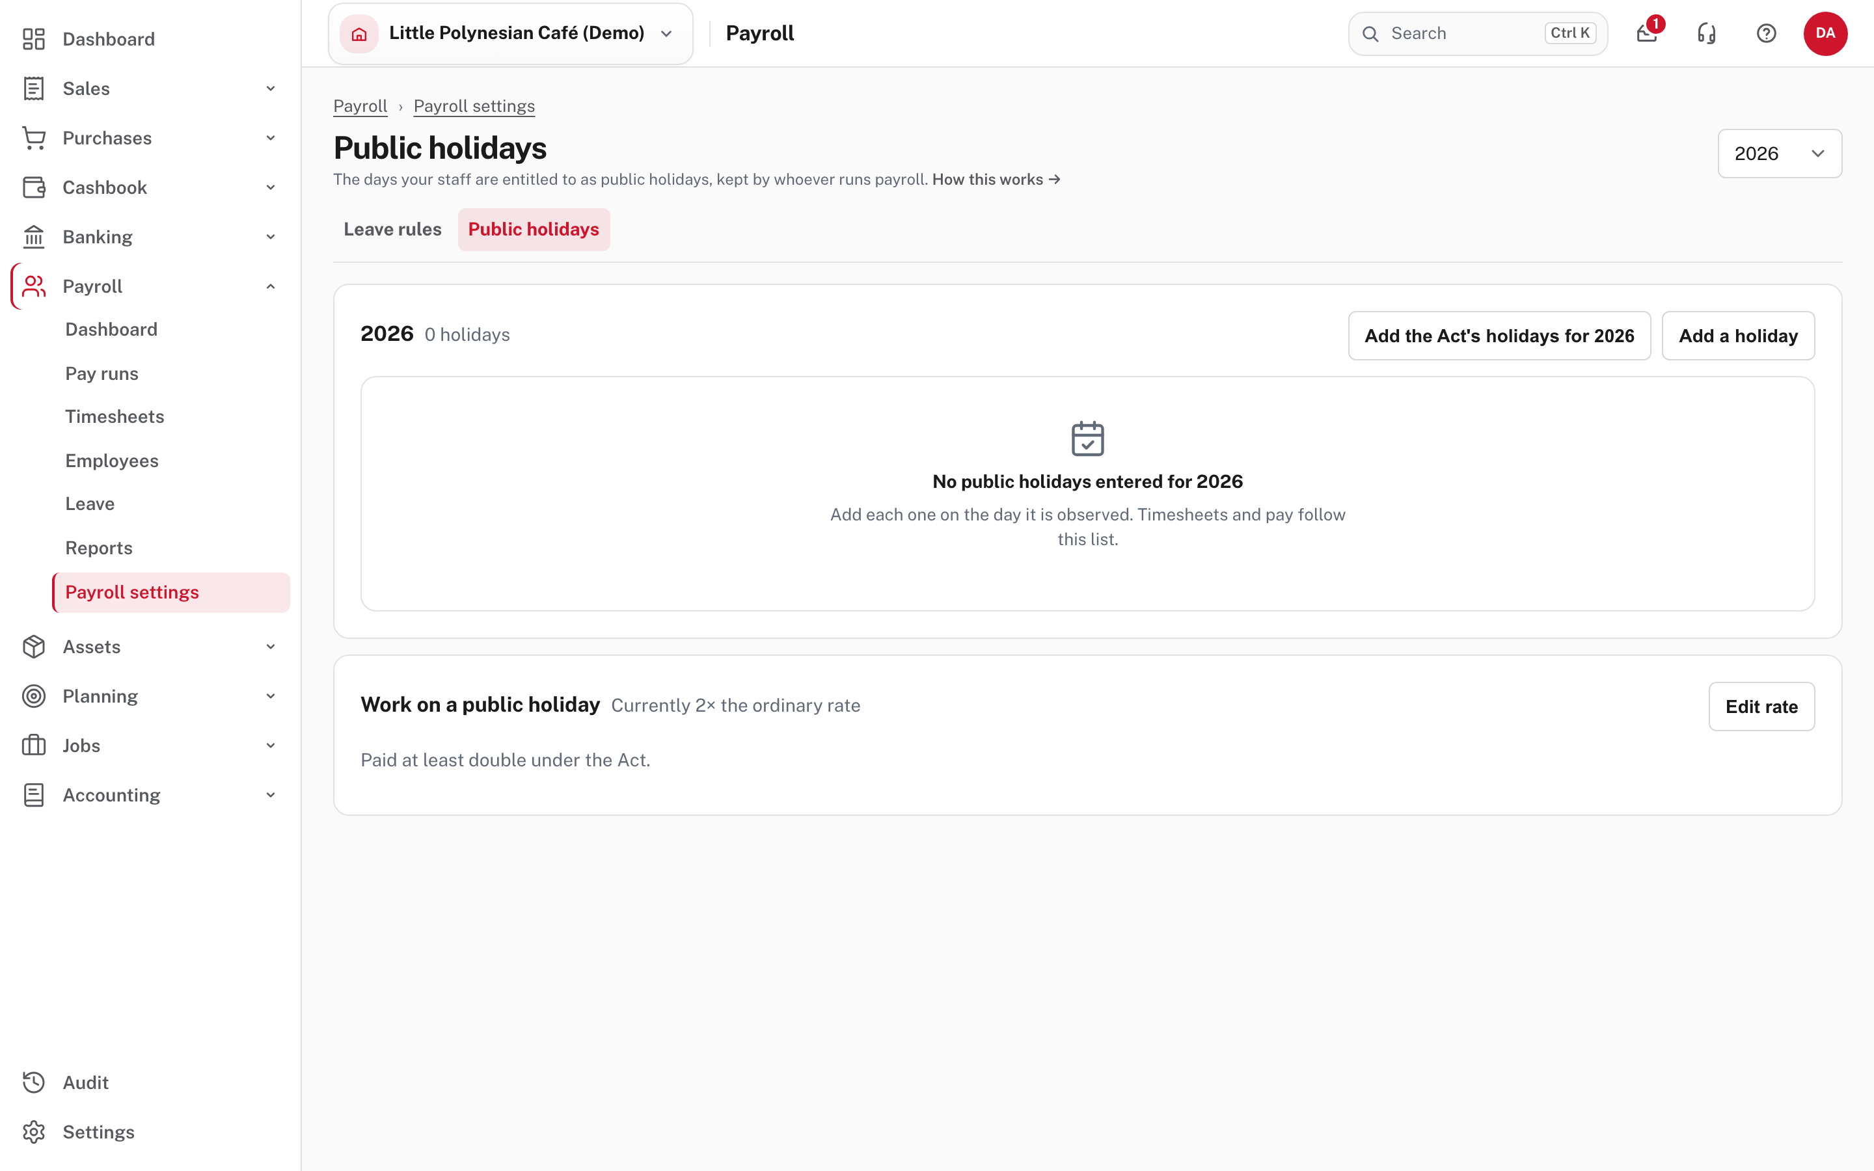Click the Purchases cart icon
The height and width of the screenshot is (1171, 1874).
click(x=33, y=138)
